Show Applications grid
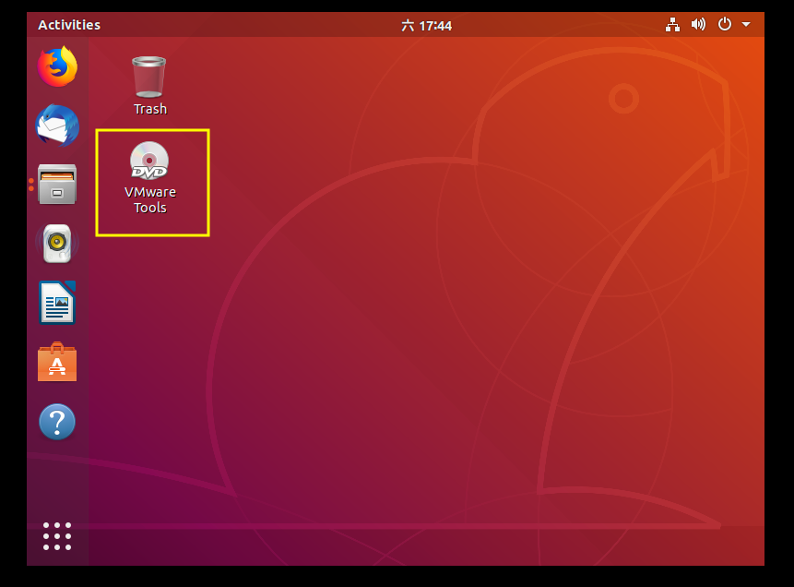Viewport: 794px width, 587px height. point(57,536)
